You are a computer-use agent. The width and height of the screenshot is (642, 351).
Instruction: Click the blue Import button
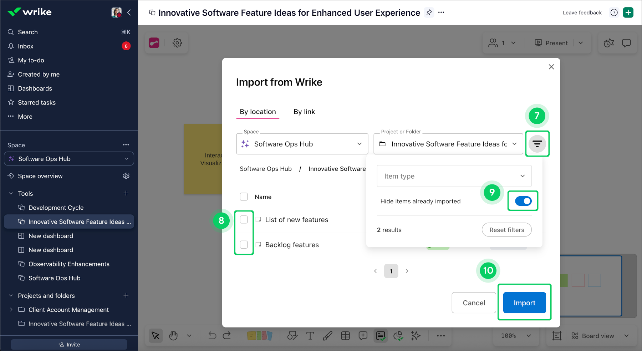524,303
